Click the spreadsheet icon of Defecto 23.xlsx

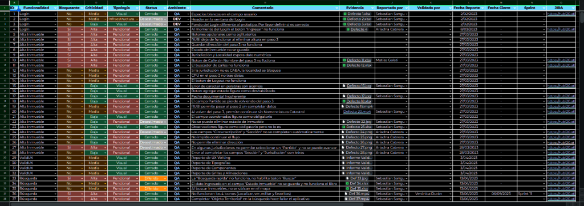pos(343,127)
